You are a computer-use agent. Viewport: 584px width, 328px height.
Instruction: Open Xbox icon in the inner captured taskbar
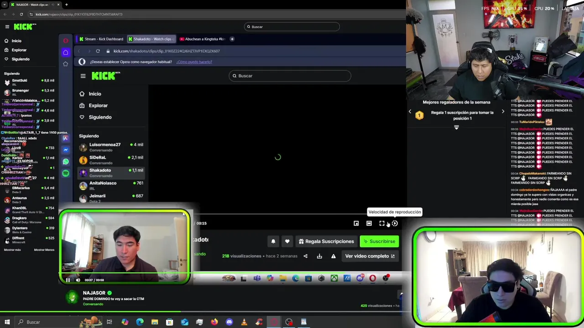[334, 278]
